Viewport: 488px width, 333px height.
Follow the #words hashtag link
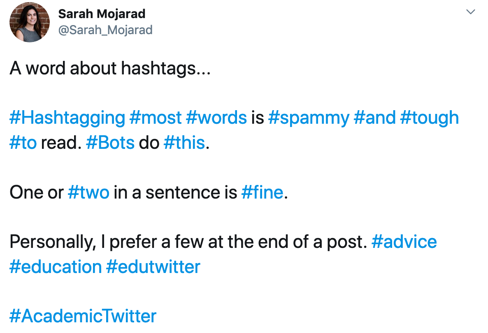(x=216, y=118)
